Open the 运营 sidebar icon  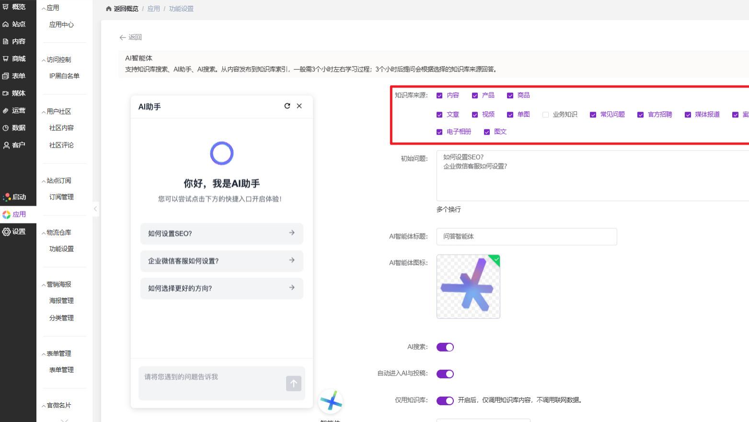pyautogui.click(x=6, y=110)
